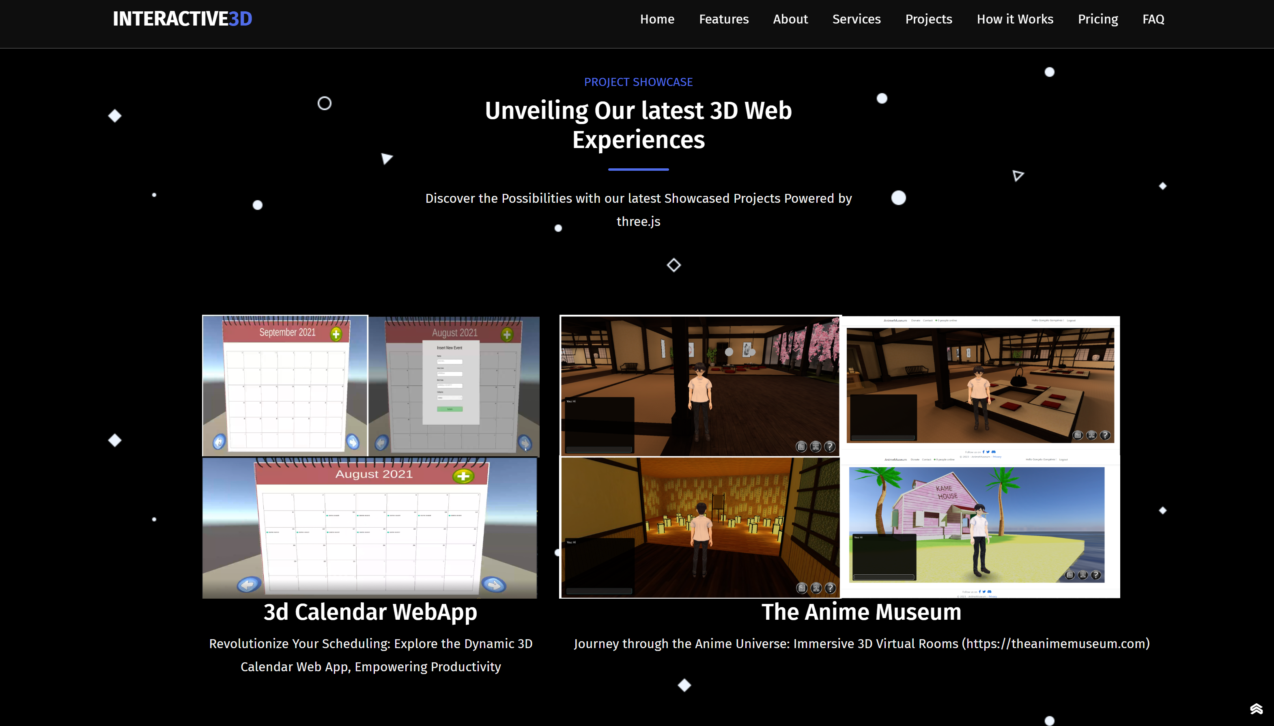Go to Features in the navigation
Viewport: 1274px width, 726px height.
723,19
